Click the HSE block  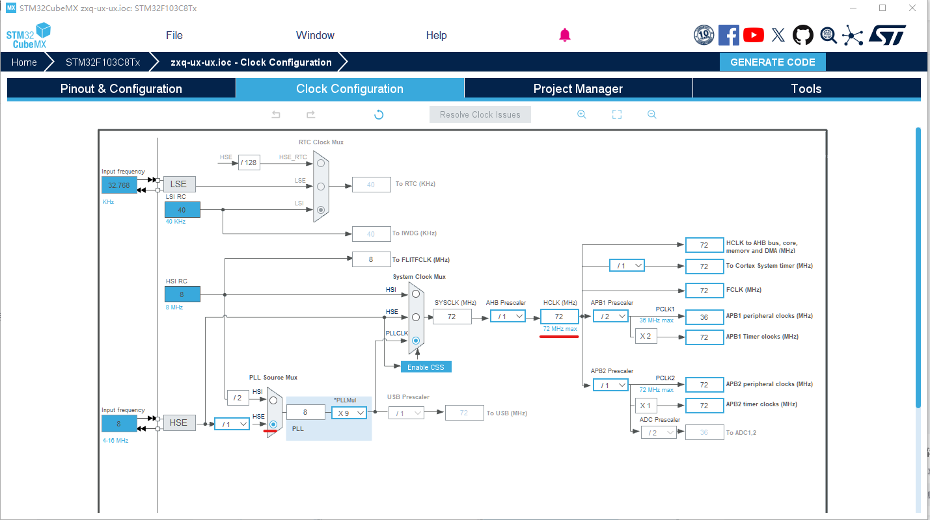(178, 422)
